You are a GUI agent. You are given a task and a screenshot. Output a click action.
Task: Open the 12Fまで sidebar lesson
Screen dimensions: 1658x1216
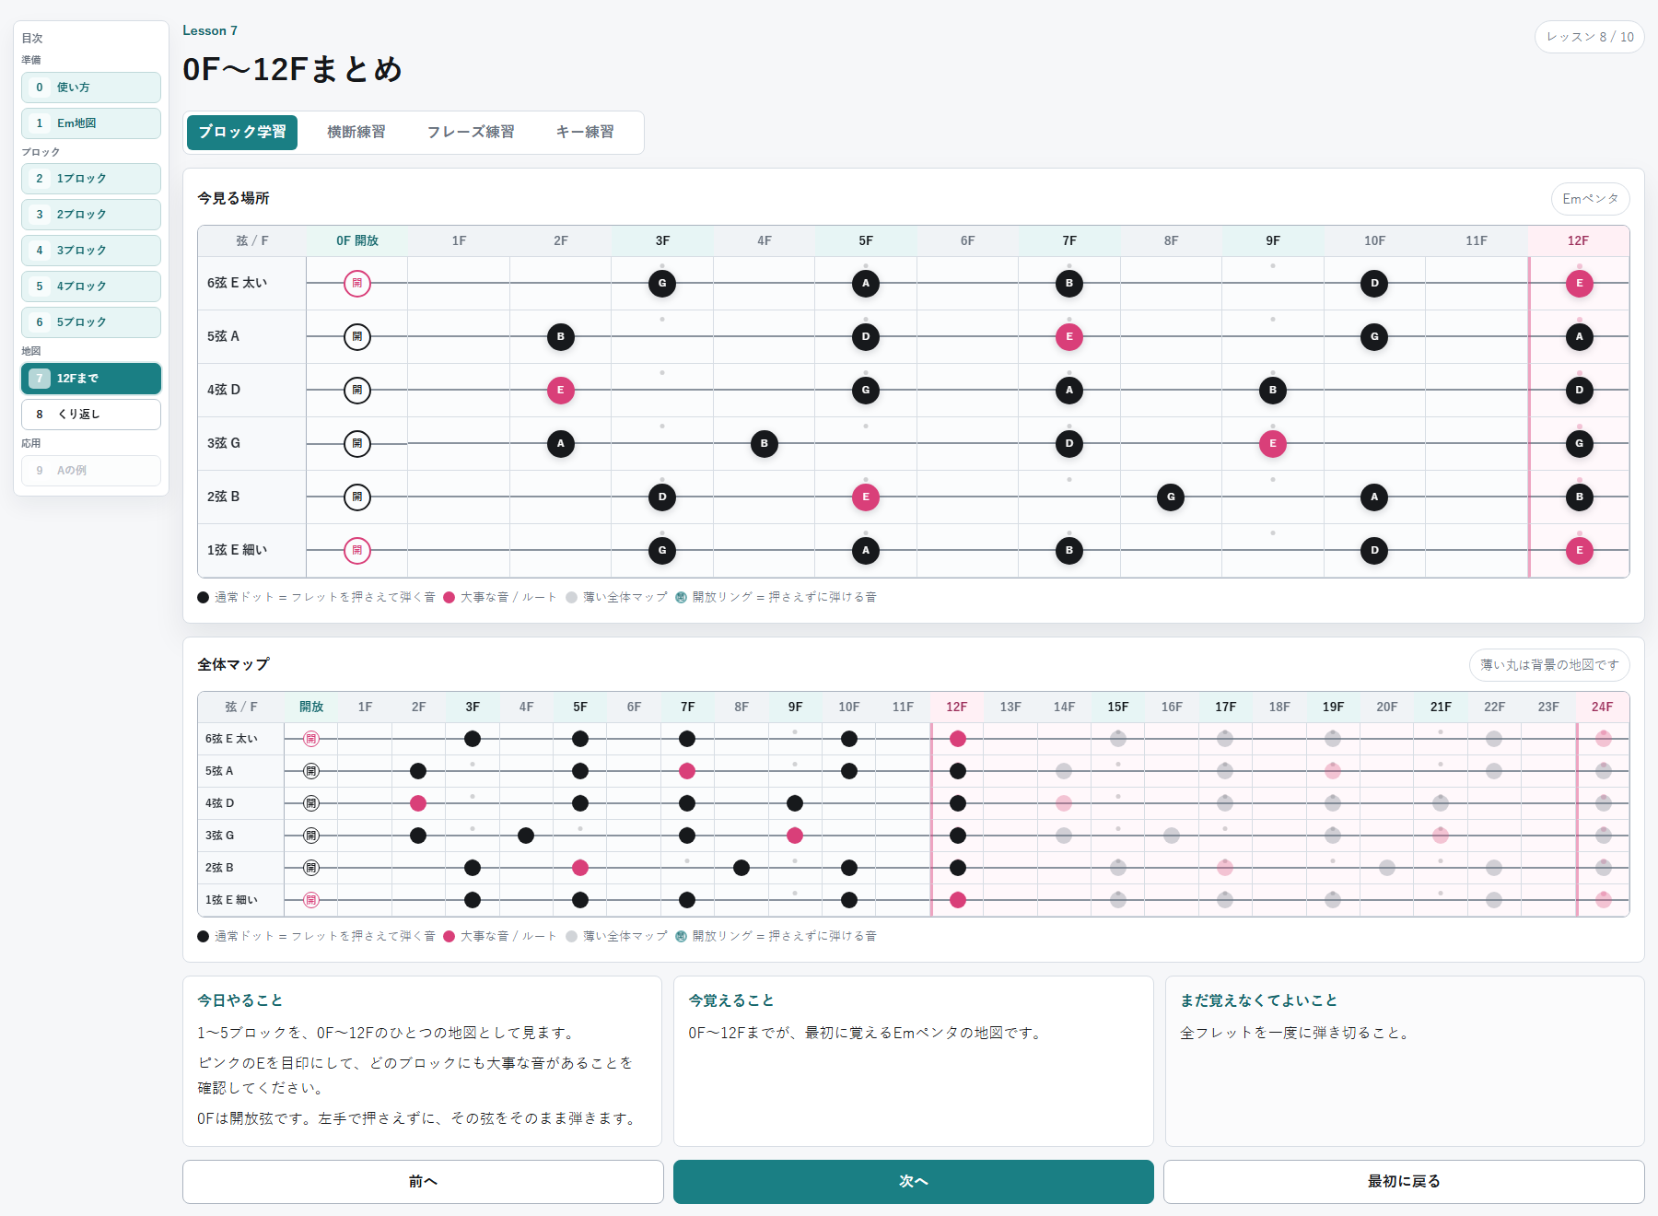pos(91,379)
